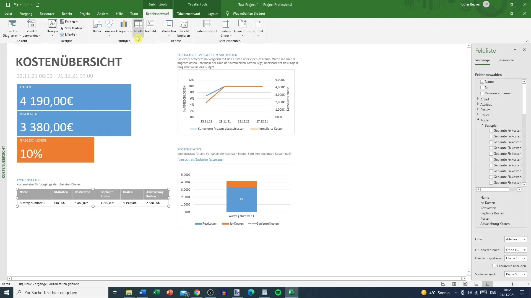
Task: Switch to the Tabellenentwurf tab
Action: [x=189, y=14]
